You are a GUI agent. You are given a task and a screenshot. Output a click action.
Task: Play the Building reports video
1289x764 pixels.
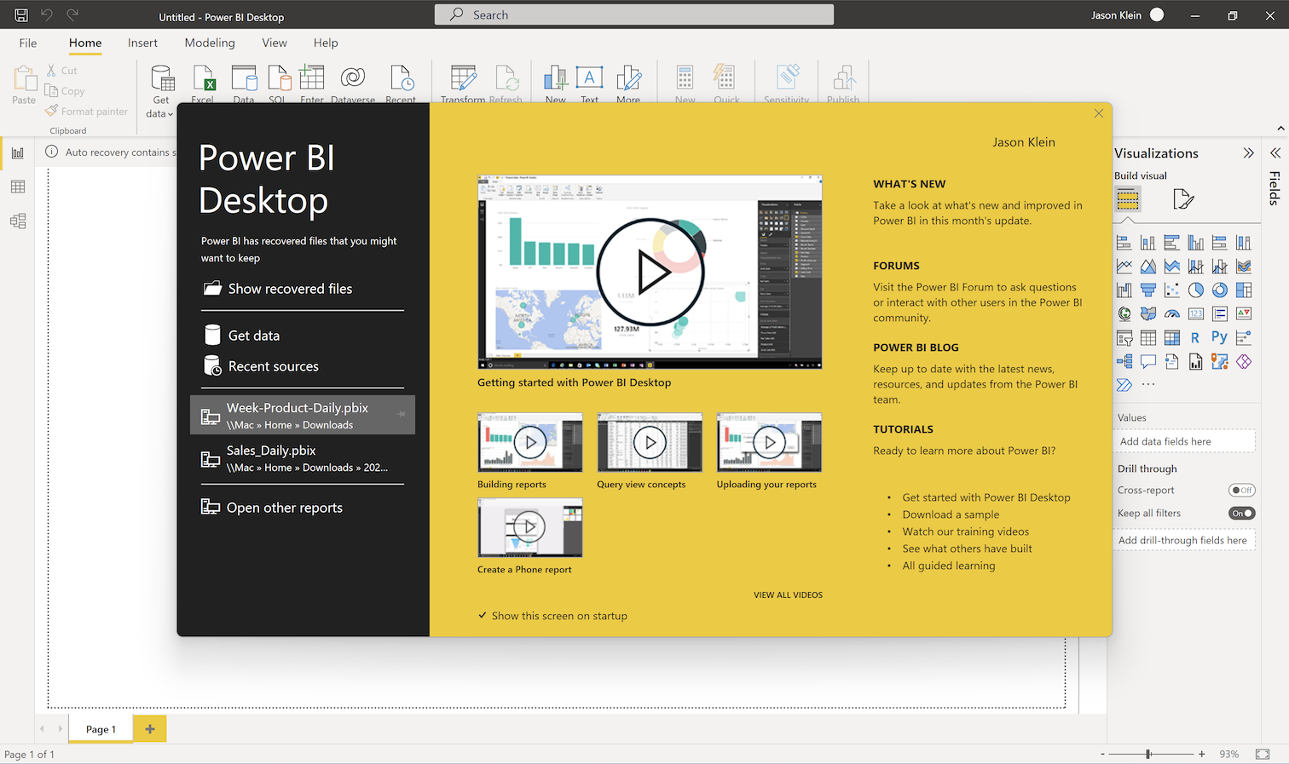[530, 443]
